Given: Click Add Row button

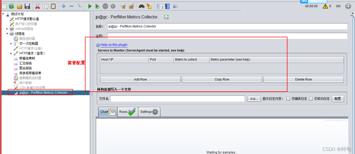Looking at the screenshot, I should (140, 79).
